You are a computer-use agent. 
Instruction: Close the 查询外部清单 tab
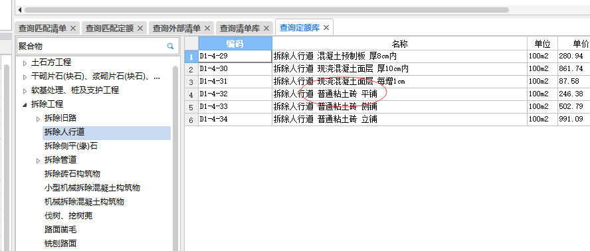[x=207, y=29]
